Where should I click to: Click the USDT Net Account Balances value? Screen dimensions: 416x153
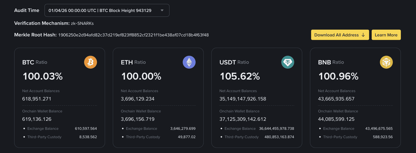243,99
